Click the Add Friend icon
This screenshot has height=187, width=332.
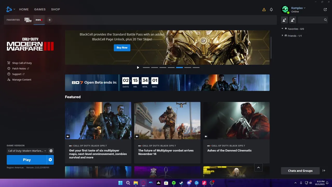coord(285,20)
